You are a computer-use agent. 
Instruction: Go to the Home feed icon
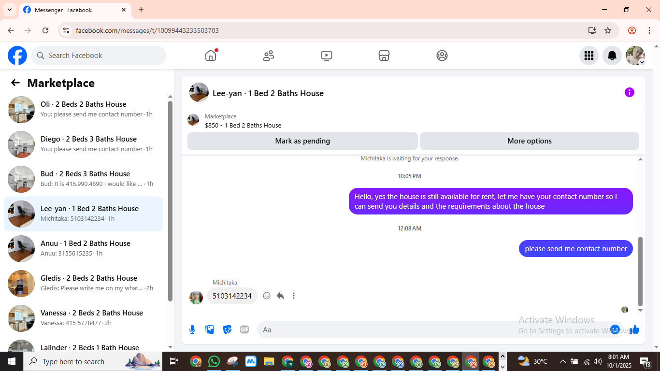pos(211,56)
